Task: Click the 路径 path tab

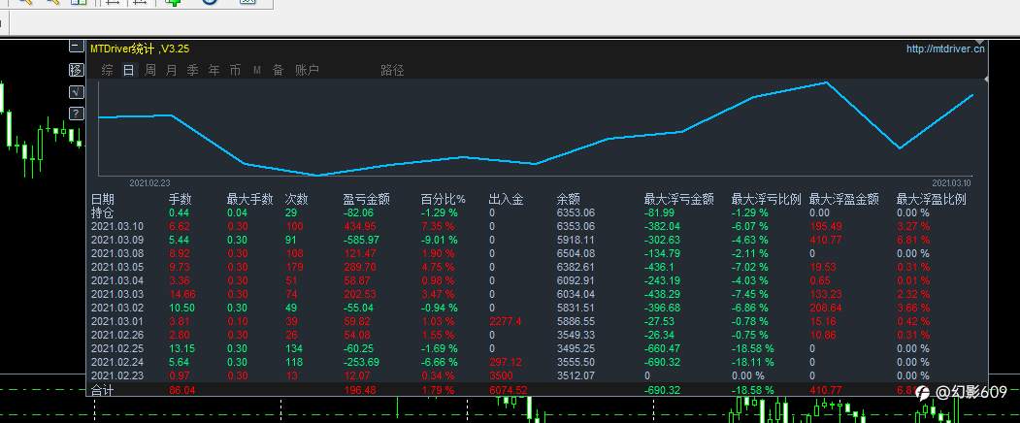Action: coord(392,70)
